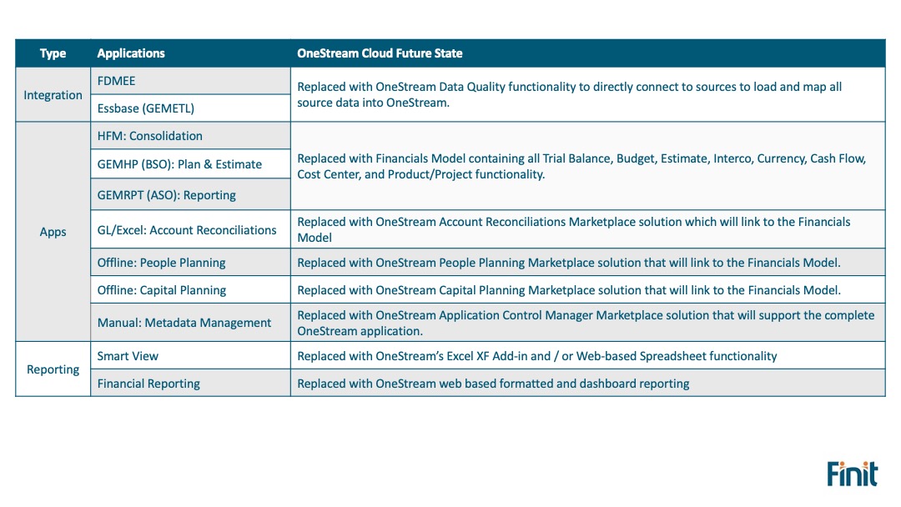This screenshot has width=901, height=507.
Task: Select the "Applications" column header
Action: [x=190, y=53]
